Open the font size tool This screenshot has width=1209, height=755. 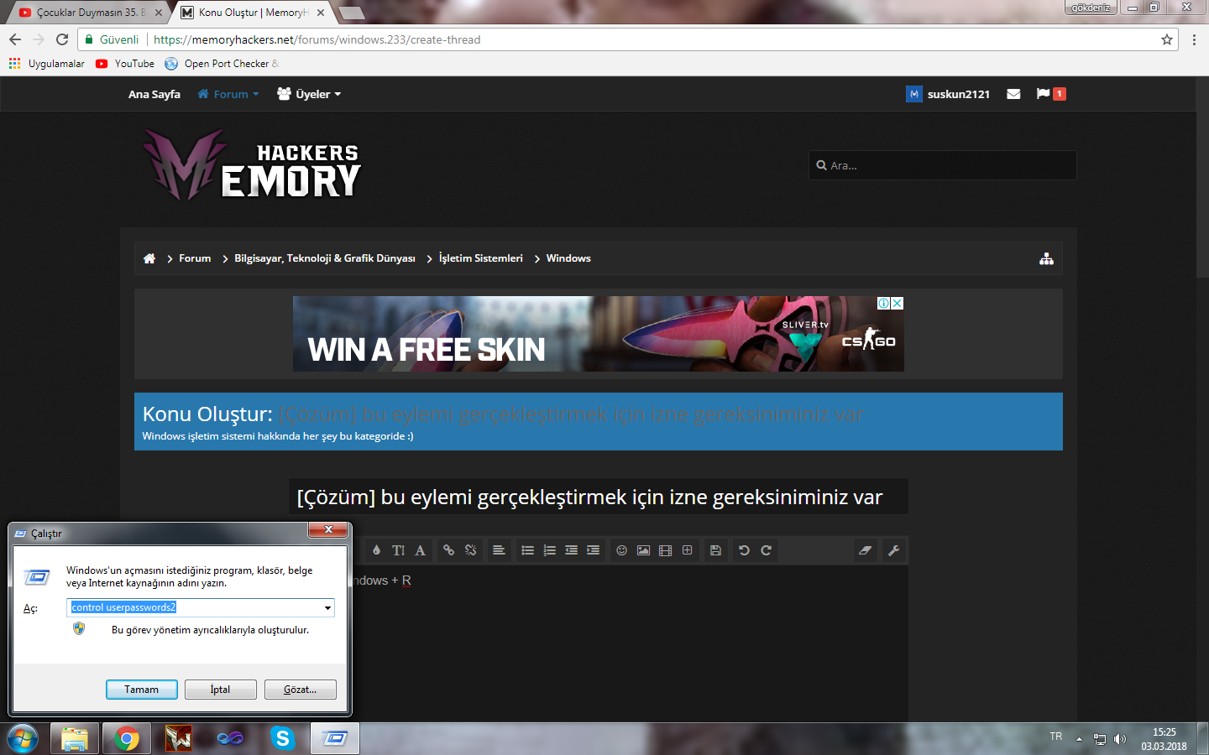click(399, 550)
